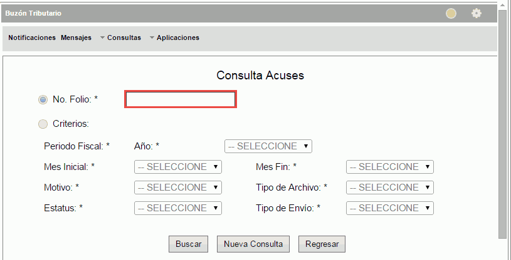Open the Estatus dropdown
This screenshot has width=511, height=260.
click(178, 208)
